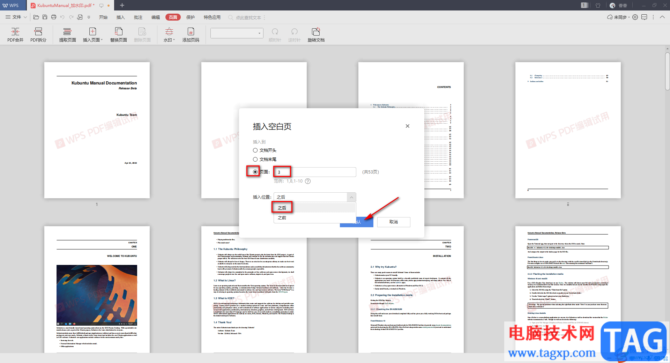Switch to the 开始 tab
The image size is (670, 363).
tap(103, 17)
